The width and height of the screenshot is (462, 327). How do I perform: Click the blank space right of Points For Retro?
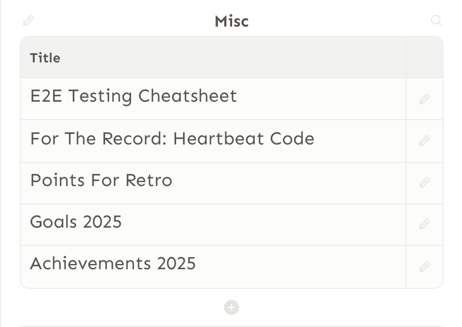(289, 183)
